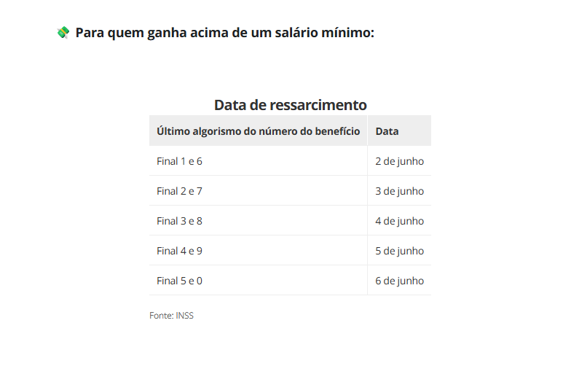Click the '5 de junho' date cell
The width and height of the screenshot is (563, 366).
[x=399, y=251]
